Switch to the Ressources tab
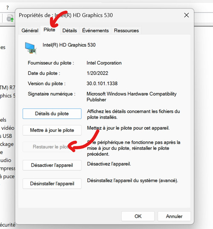This screenshot has width=213, height=229. (x=126, y=31)
